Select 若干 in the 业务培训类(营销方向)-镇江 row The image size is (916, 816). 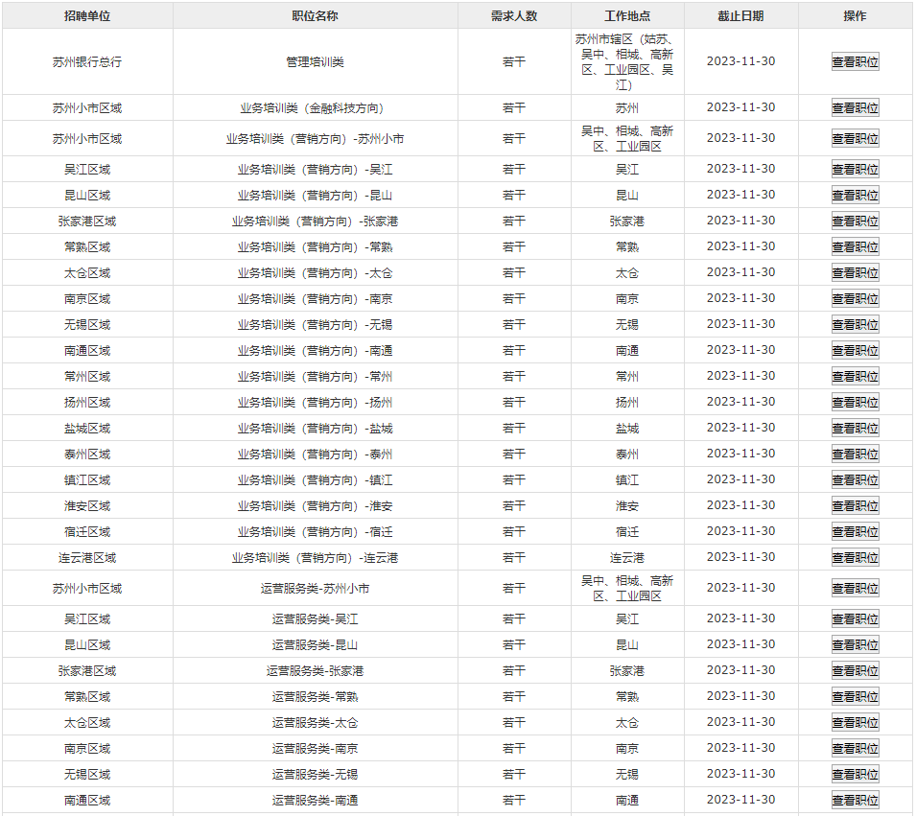coord(513,480)
